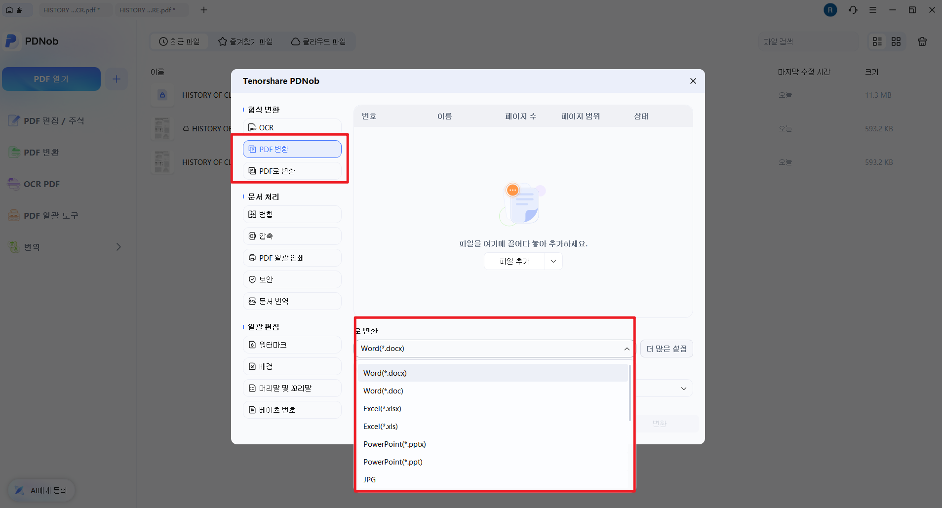
Task: Click the AI에게 문의 button
Action: [x=41, y=490]
